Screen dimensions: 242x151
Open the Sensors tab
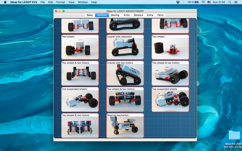click(x=138, y=15)
